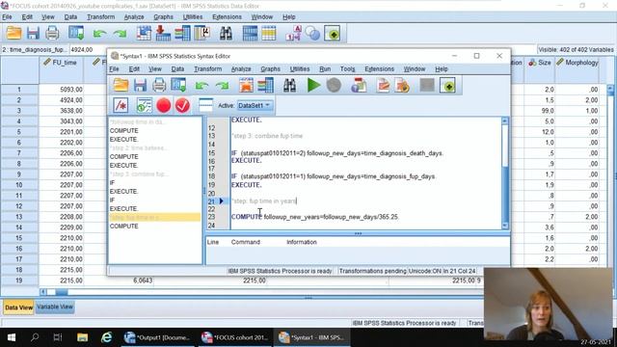Screen dimensions: 617x347
Task: Select last COMPUTE in navigation pane
Action: point(124,227)
